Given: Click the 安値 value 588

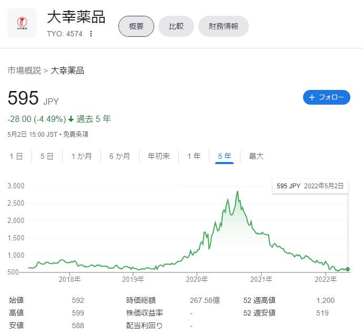Looking at the screenshot, I should coord(78,326).
